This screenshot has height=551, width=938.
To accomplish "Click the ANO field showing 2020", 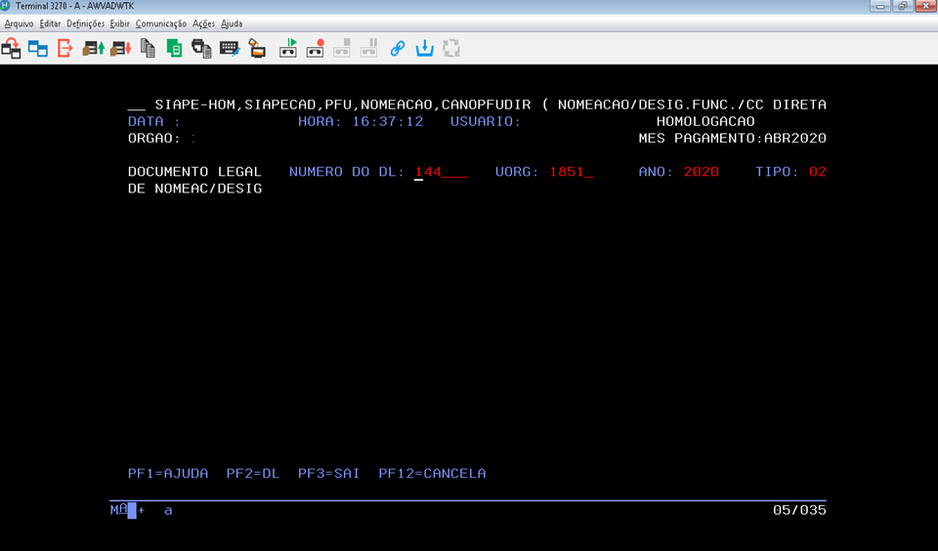I will click(701, 172).
